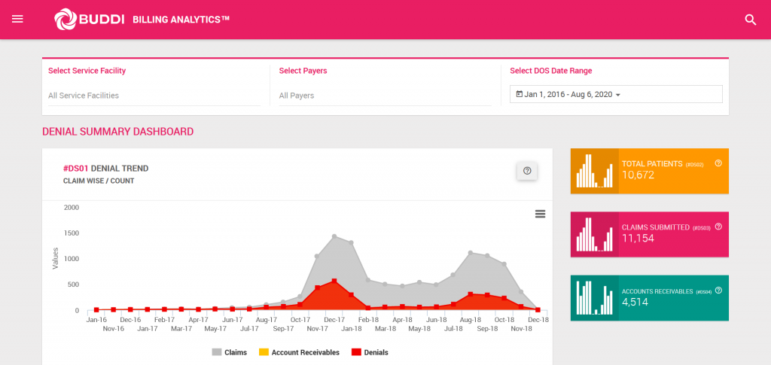
Task: Click the Accounts Receivables bar chart thumbnail
Action: (x=595, y=298)
